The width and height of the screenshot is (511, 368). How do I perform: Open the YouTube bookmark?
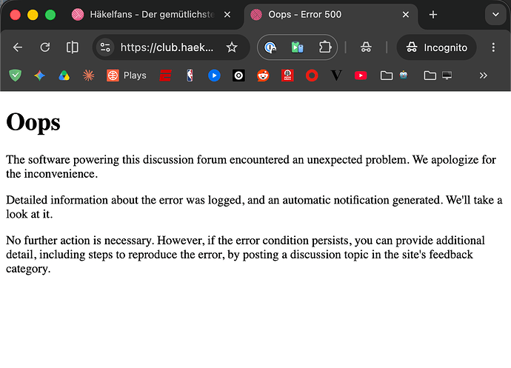click(x=361, y=76)
